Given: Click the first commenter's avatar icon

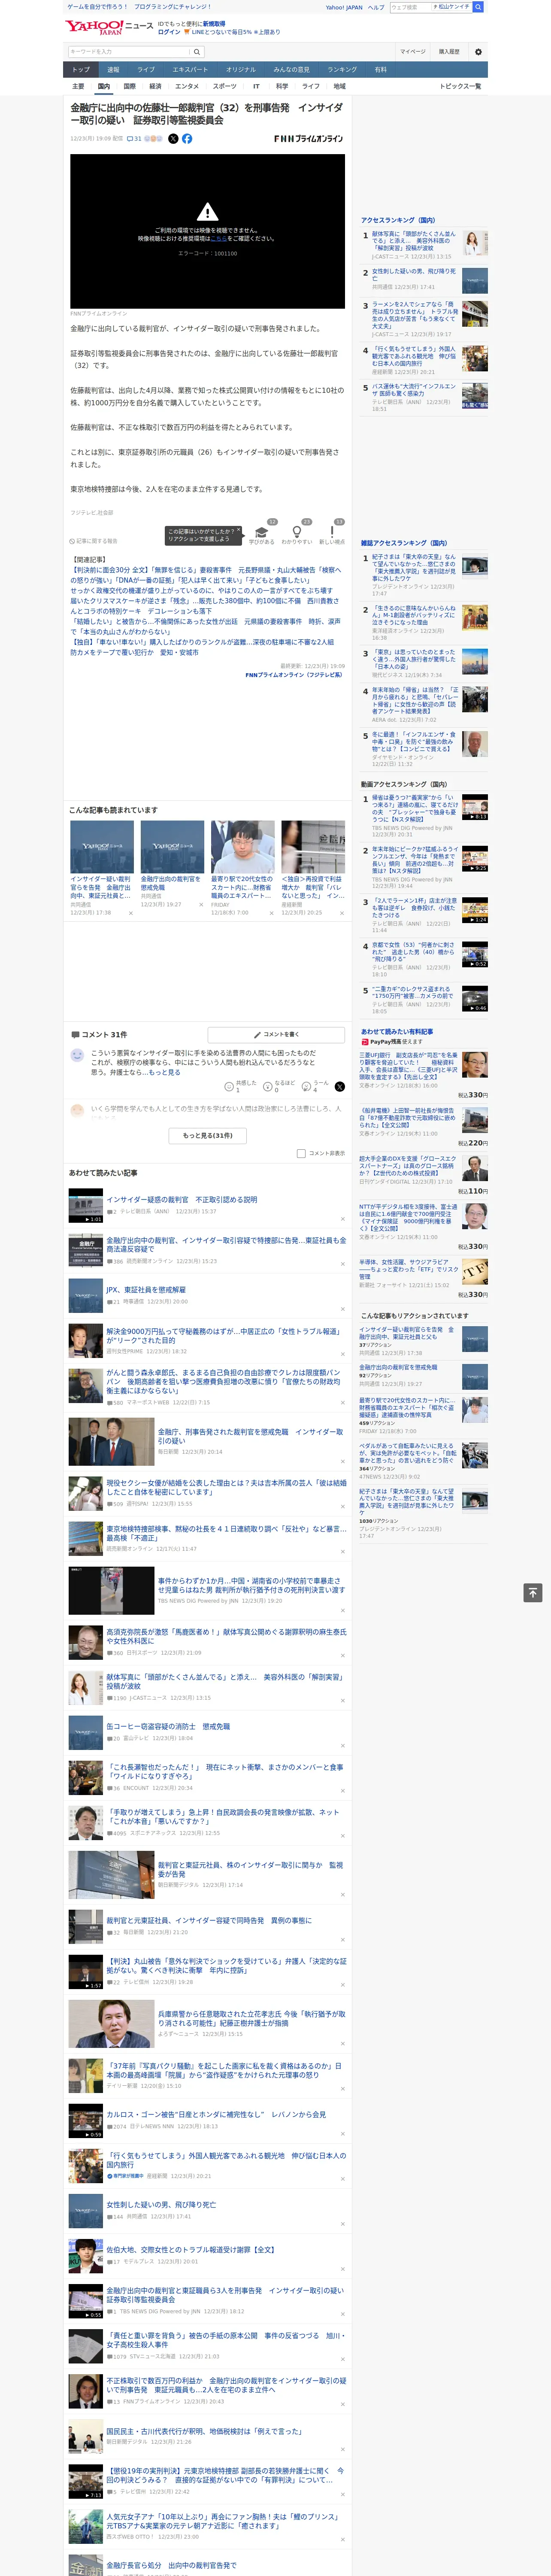Looking at the screenshot, I should coord(77,1056).
